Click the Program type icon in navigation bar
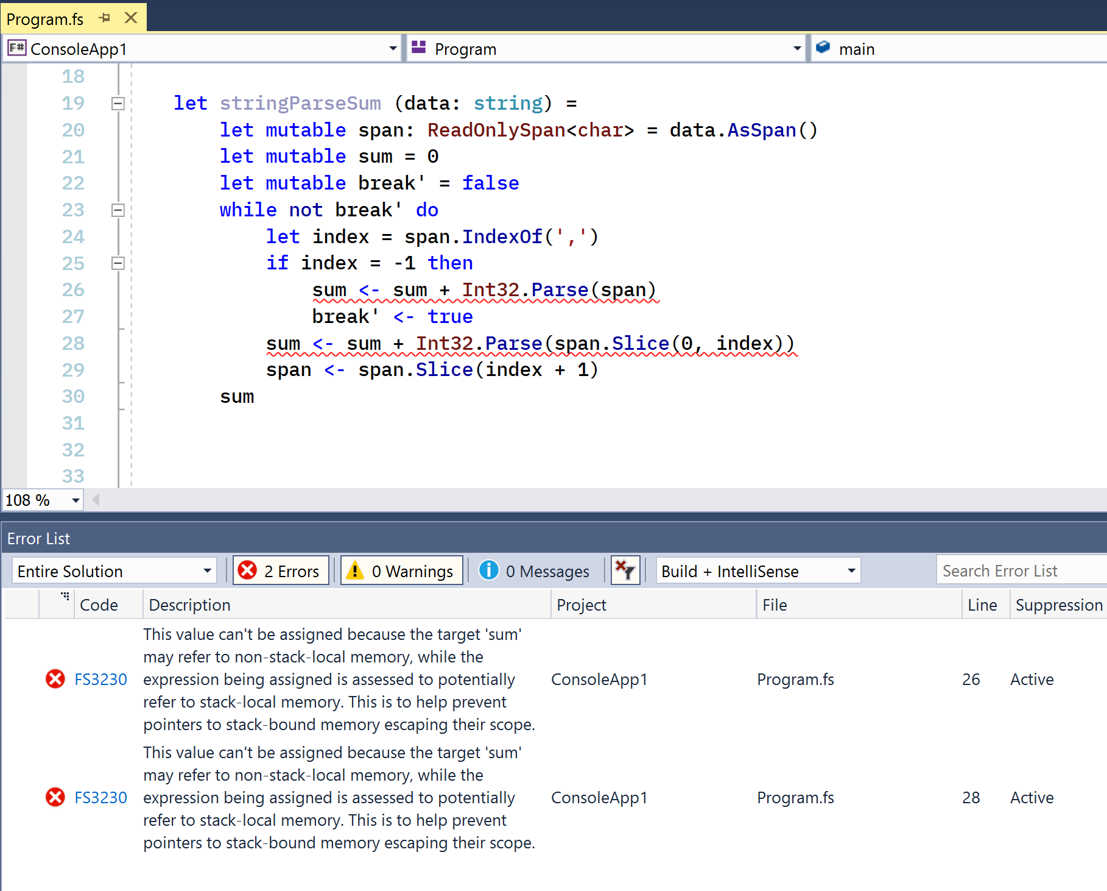Screen dimensions: 1107x891 click(x=419, y=48)
